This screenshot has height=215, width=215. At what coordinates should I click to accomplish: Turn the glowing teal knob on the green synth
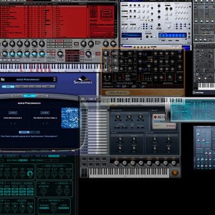[30, 174]
